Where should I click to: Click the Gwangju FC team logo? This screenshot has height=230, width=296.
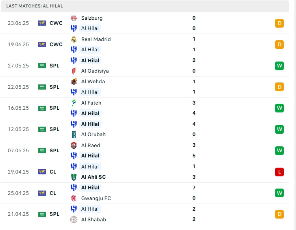point(74,198)
